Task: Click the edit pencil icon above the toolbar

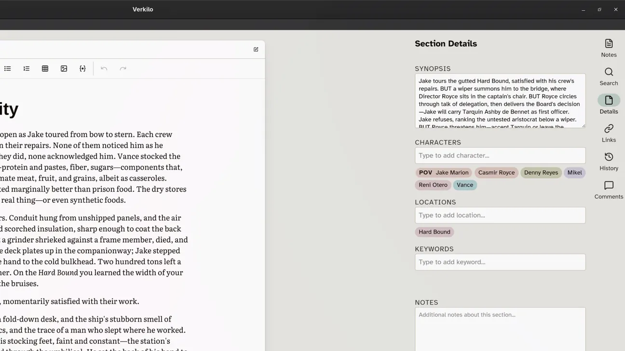Action: coord(256,50)
